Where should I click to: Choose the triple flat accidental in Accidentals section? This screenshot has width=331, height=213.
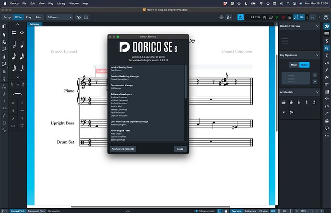tap(284, 102)
